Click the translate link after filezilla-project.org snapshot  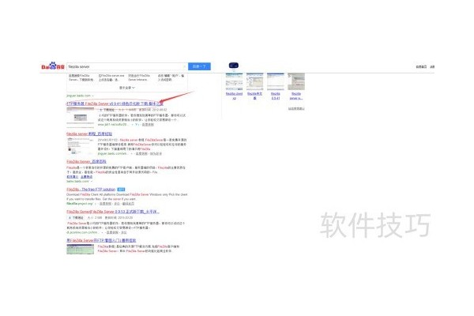point(129,204)
